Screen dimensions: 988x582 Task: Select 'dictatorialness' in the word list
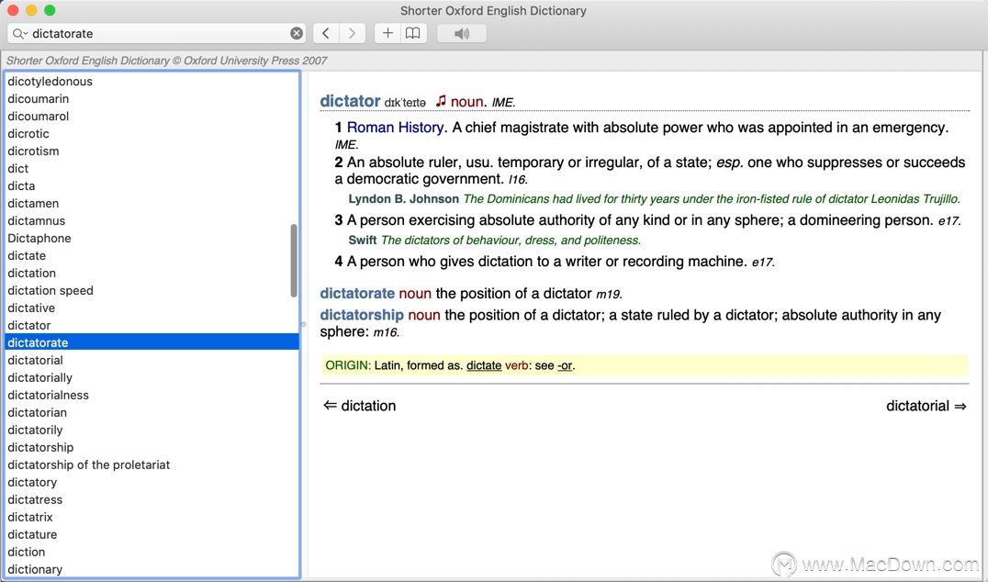coord(152,395)
